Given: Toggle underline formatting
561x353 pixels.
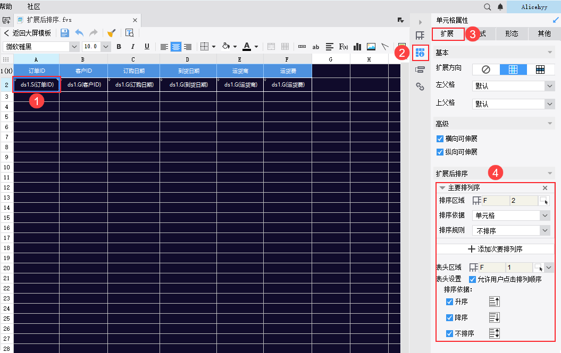Looking at the screenshot, I should click(147, 47).
